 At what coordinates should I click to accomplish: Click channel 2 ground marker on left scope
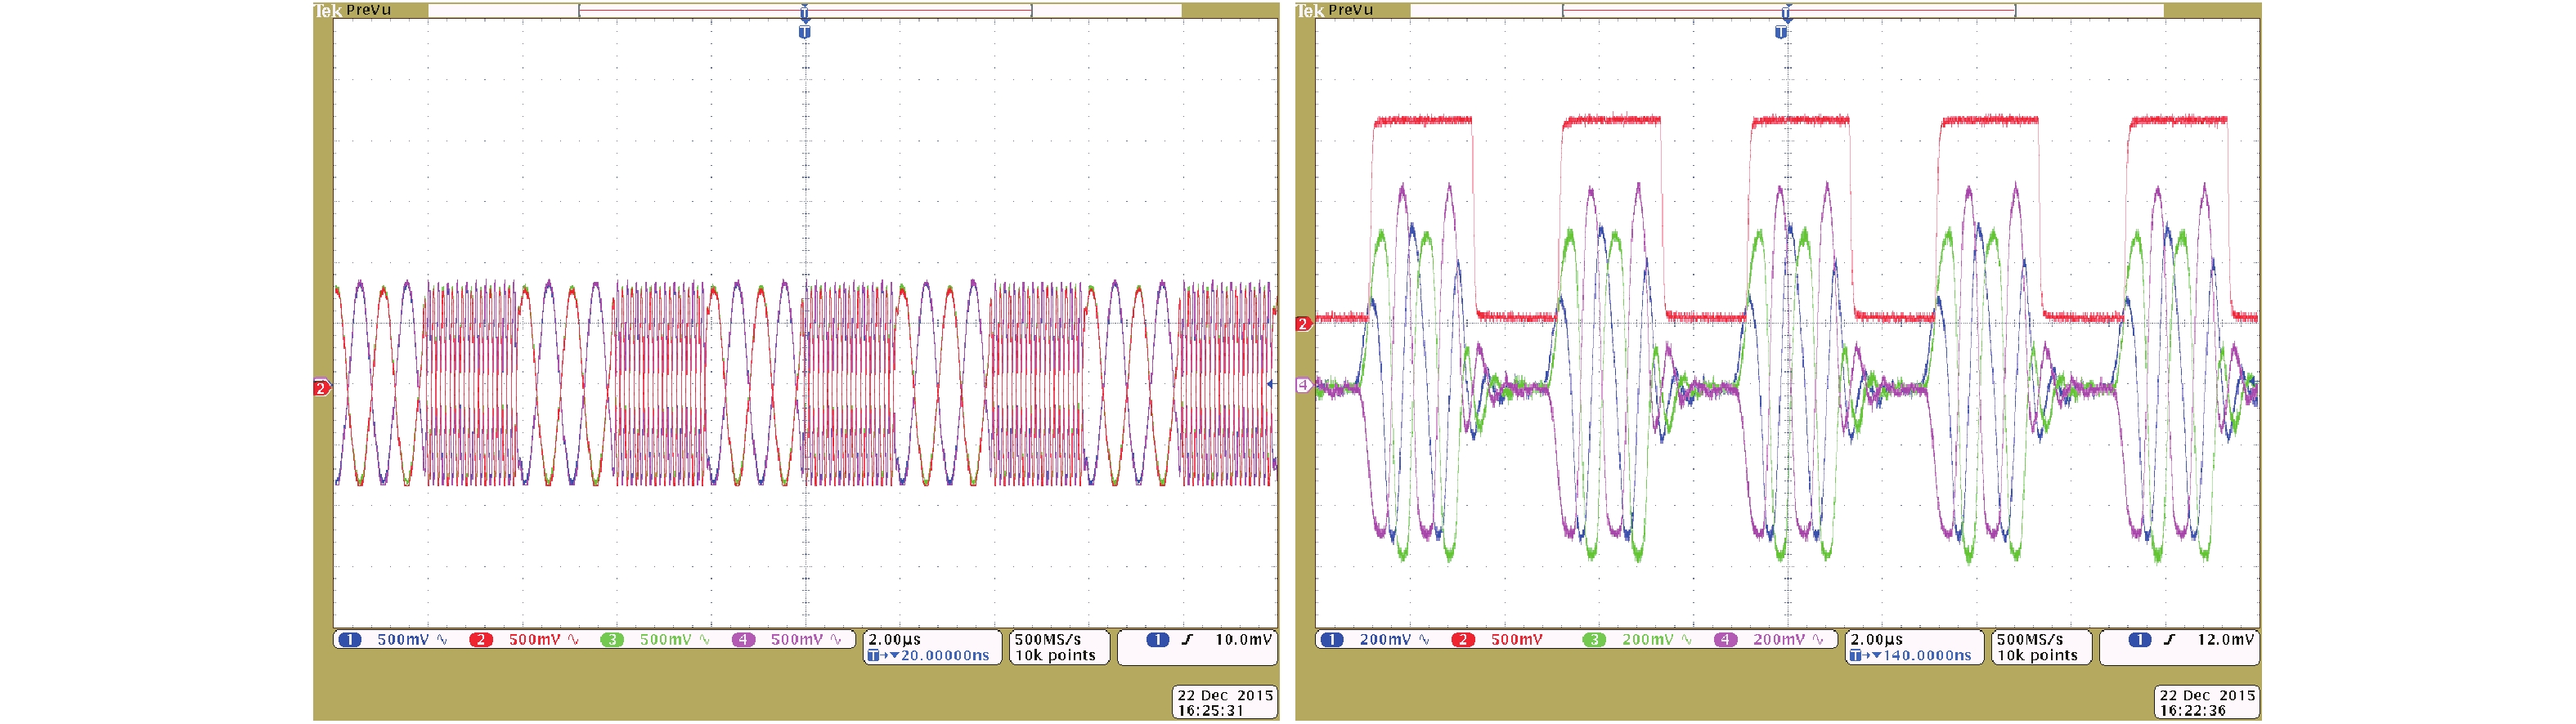tap(321, 387)
